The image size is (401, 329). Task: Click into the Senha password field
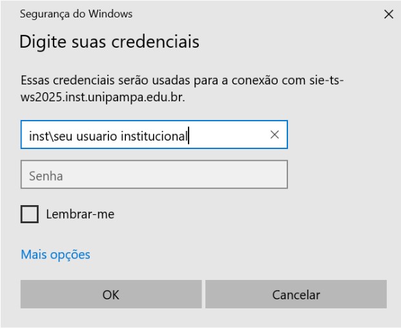click(154, 174)
